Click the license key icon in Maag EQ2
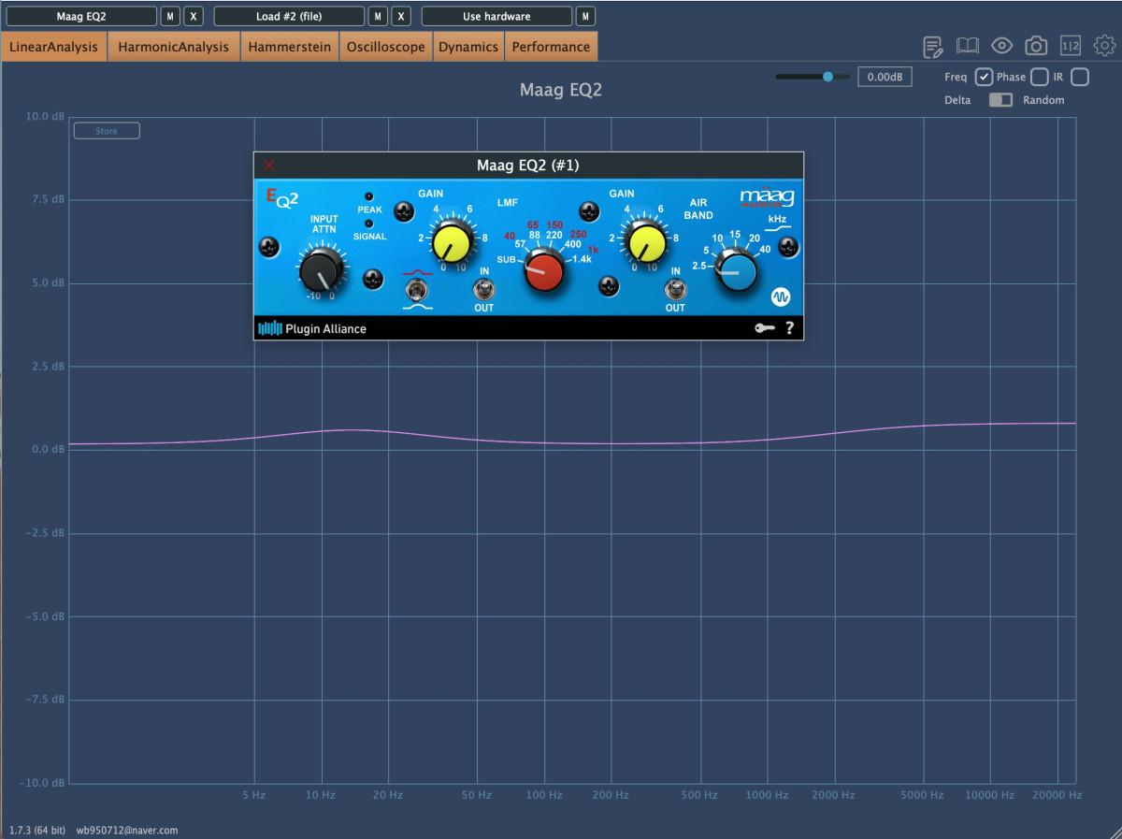 point(767,328)
